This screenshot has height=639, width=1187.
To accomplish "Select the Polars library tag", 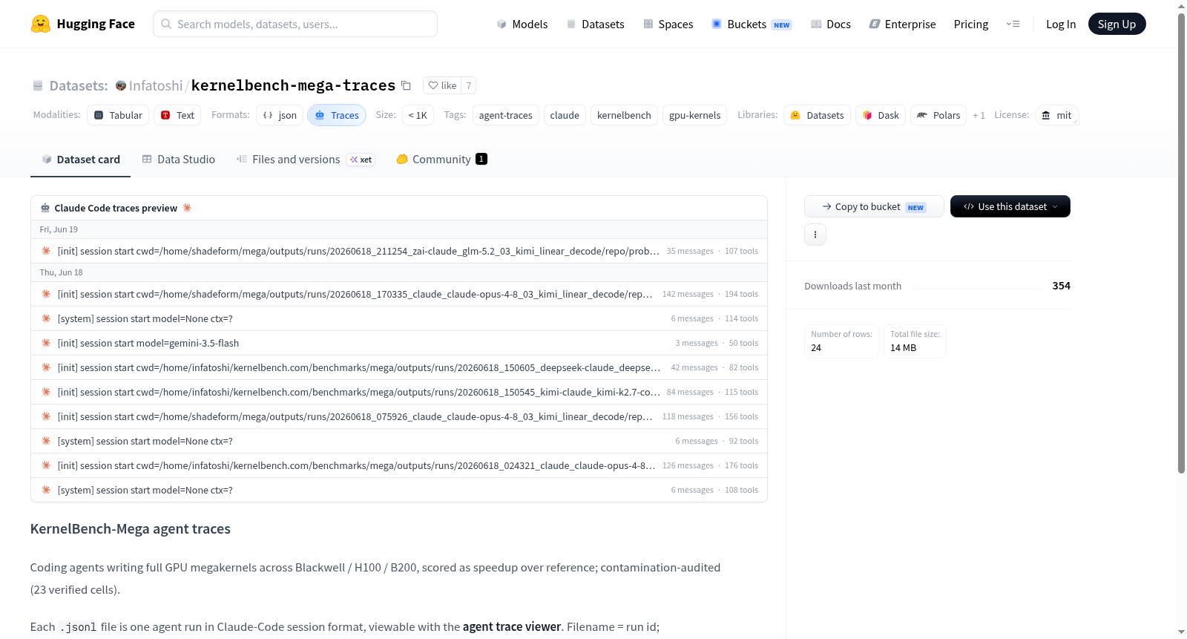I will click(938, 115).
